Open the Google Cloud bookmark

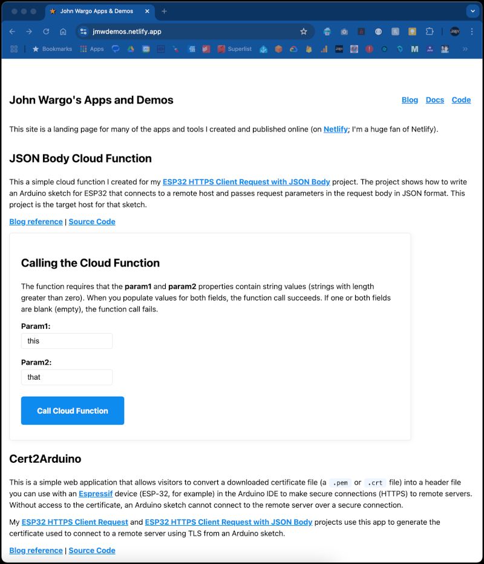pos(293,49)
